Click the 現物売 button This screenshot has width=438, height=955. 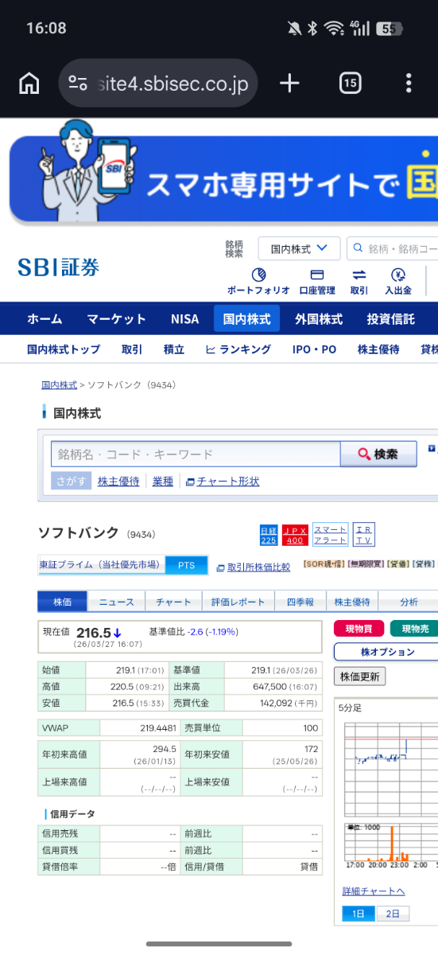click(x=414, y=629)
